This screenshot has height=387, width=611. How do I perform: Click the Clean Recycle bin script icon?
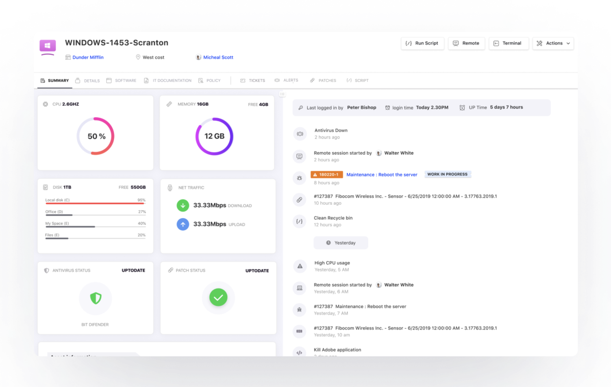coord(300,222)
